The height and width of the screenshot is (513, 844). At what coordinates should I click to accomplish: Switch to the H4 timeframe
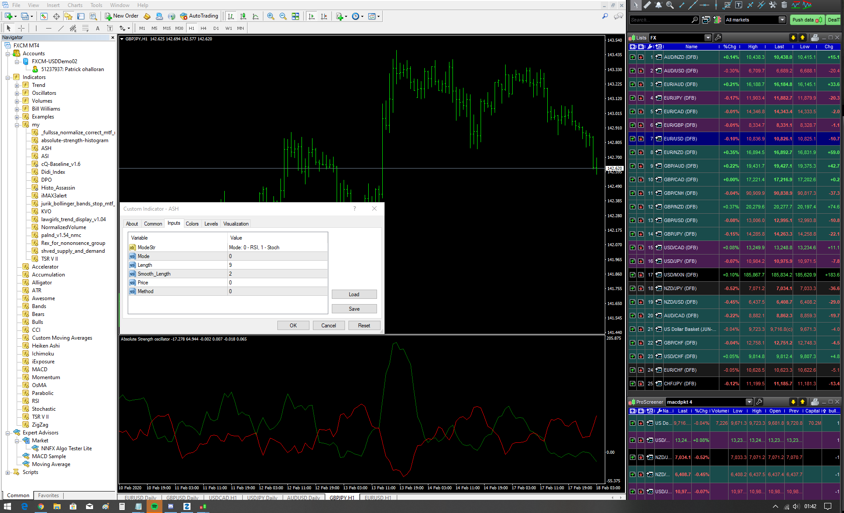[203, 28]
